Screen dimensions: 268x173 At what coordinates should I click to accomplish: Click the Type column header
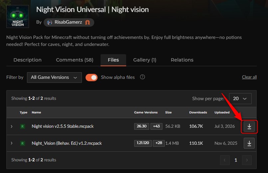click(x=23, y=112)
